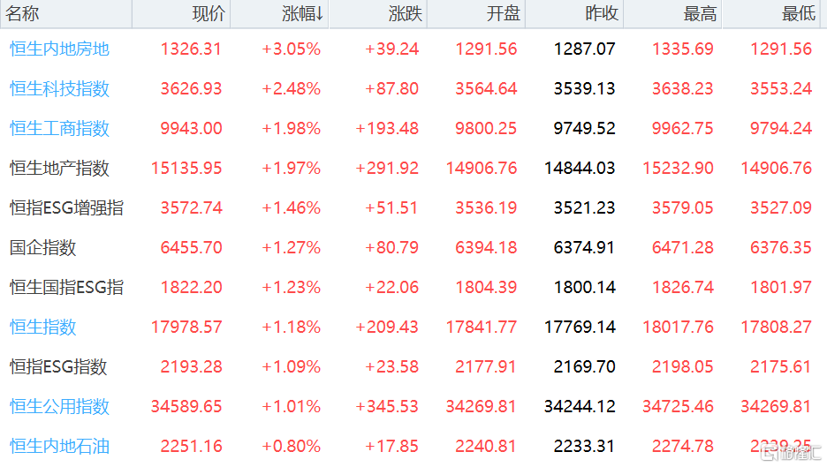
Task: Sort by the 最低 column header
Action: point(798,14)
